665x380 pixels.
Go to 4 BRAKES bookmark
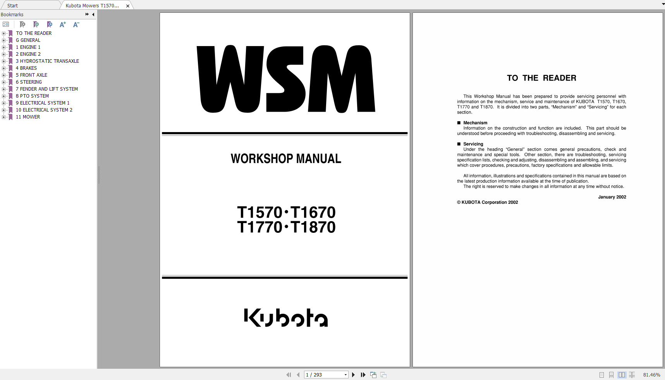(26, 68)
